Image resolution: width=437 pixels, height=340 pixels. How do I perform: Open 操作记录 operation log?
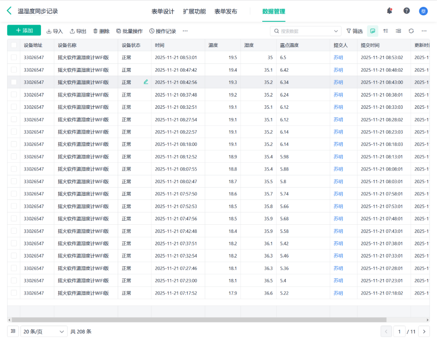coord(163,31)
